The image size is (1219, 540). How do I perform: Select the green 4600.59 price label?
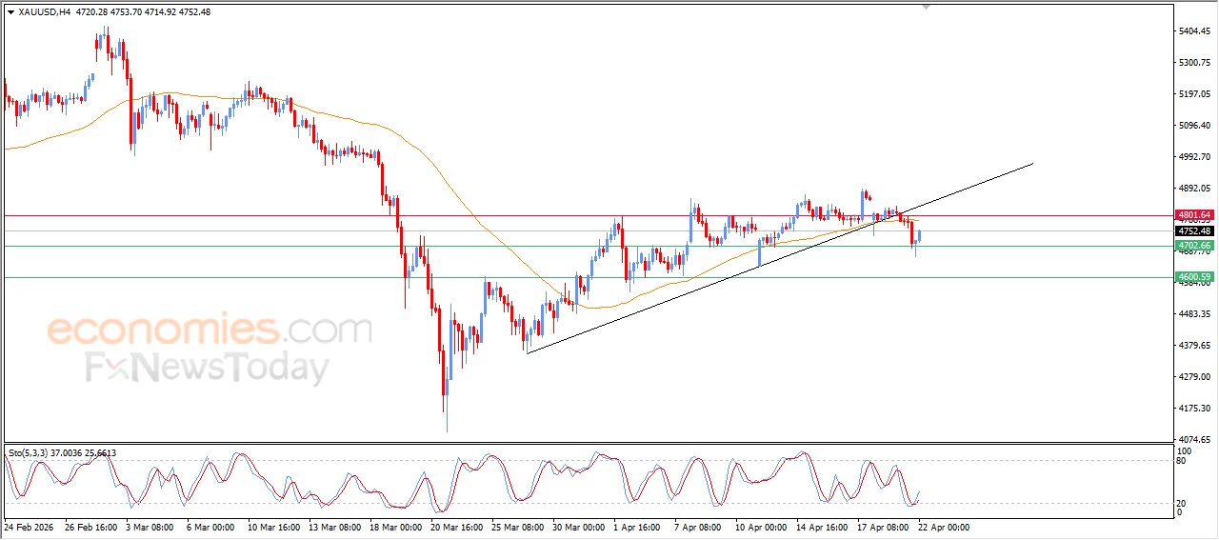coord(1193,277)
